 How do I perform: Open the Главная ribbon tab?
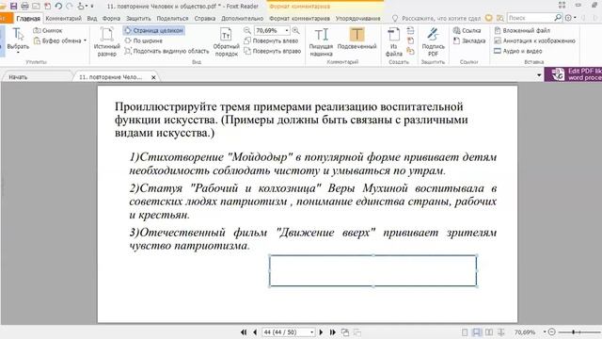click(x=28, y=18)
